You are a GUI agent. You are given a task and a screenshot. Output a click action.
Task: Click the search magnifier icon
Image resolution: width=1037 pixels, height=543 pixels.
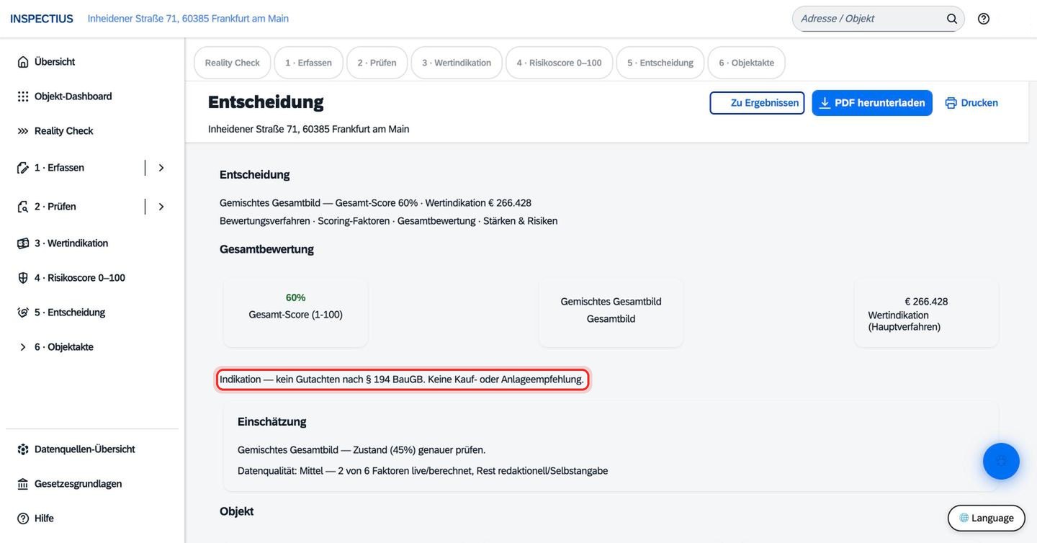(952, 19)
